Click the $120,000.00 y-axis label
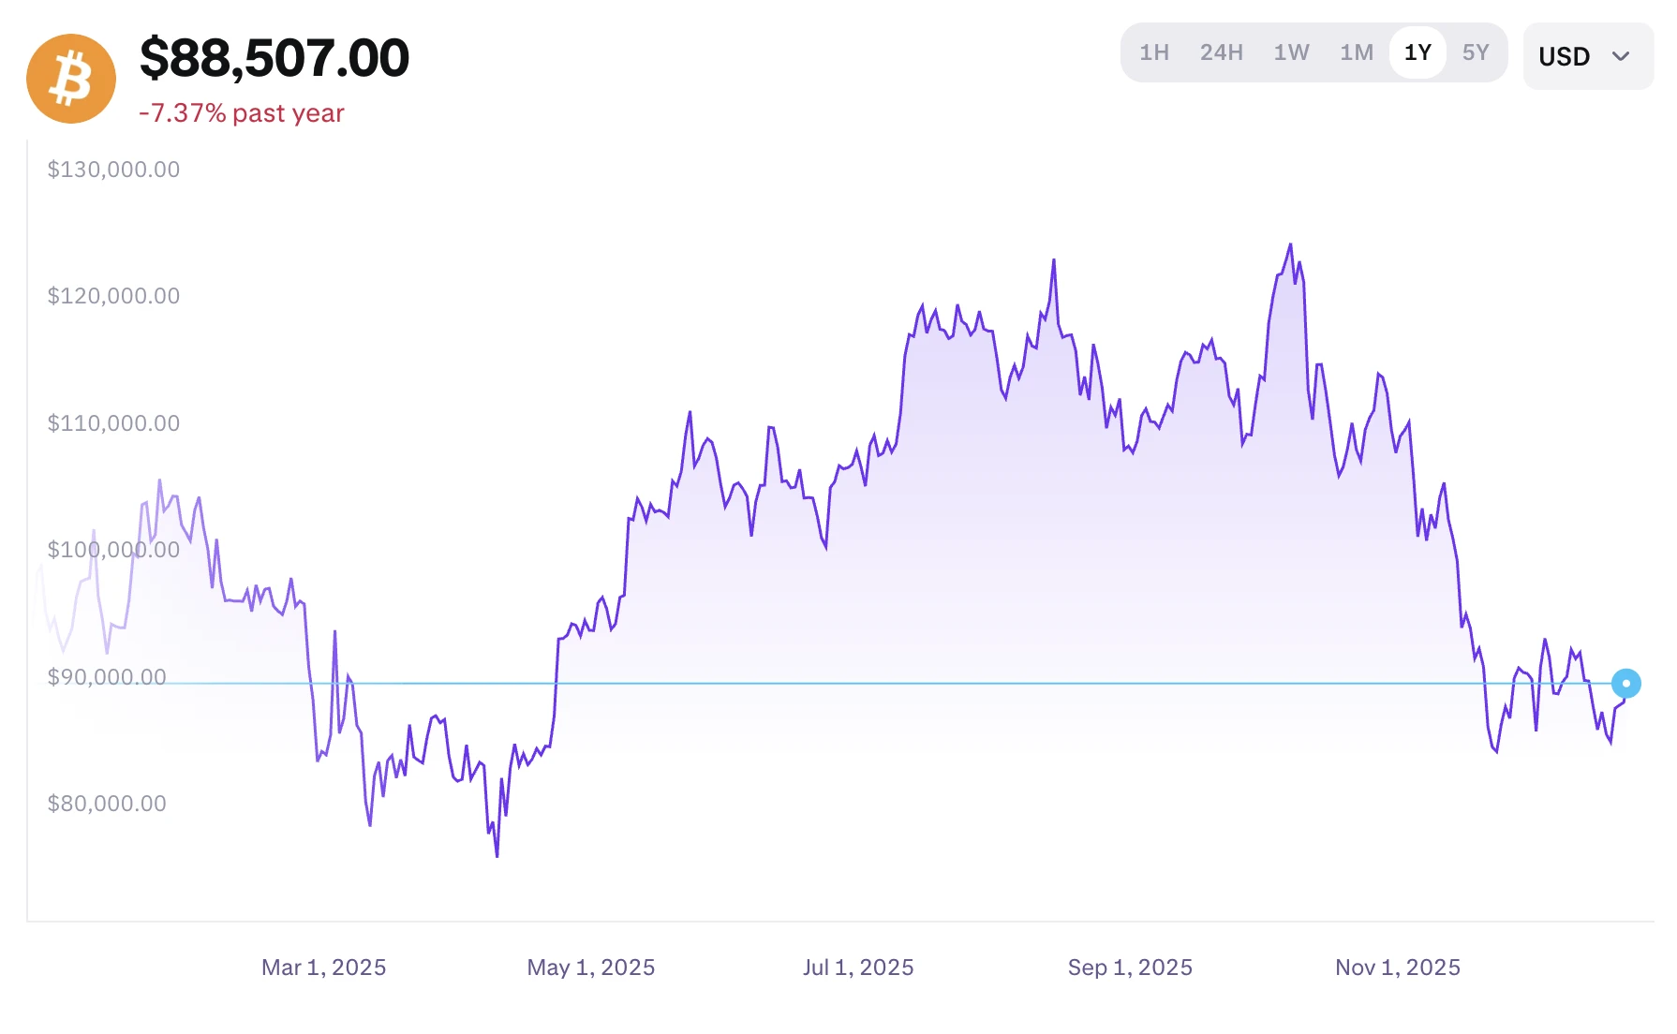Image resolution: width=1677 pixels, height=1034 pixels. tap(113, 296)
